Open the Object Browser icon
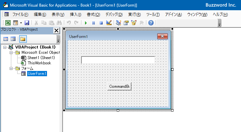This screenshot has height=132, width=241. pyautogui.click(x=134, y=23)
